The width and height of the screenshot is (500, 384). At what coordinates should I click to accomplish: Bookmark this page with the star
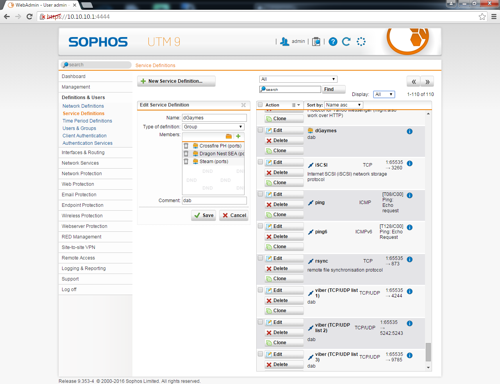[x=482, y=17]
